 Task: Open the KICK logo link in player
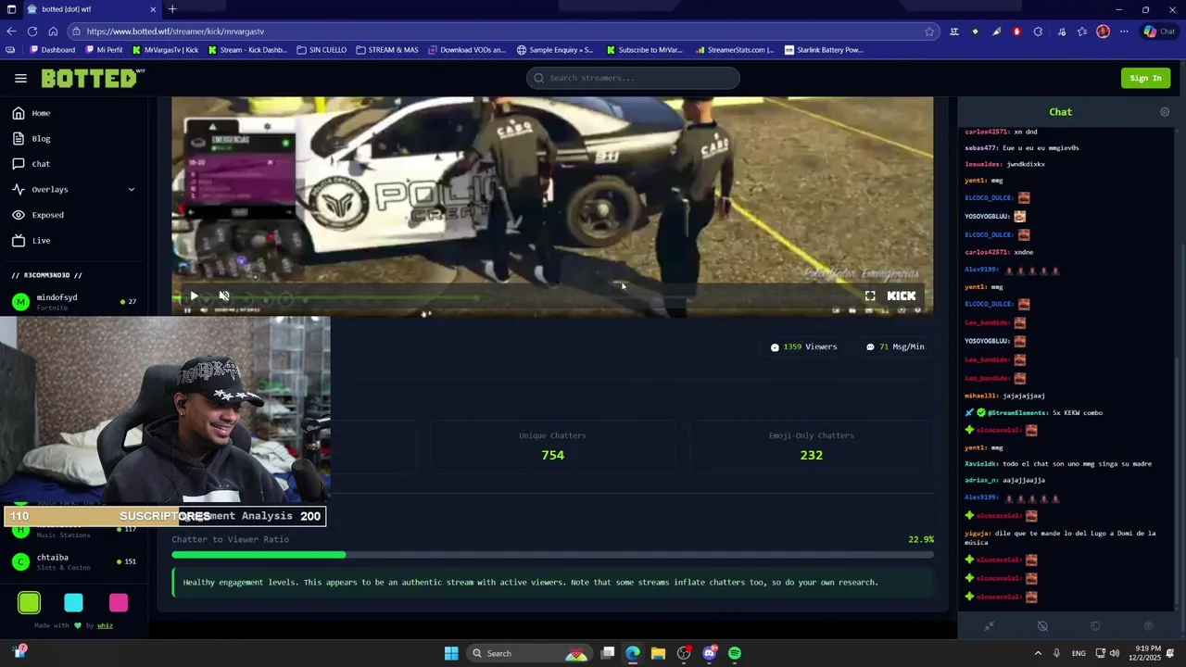click(902, 296)
